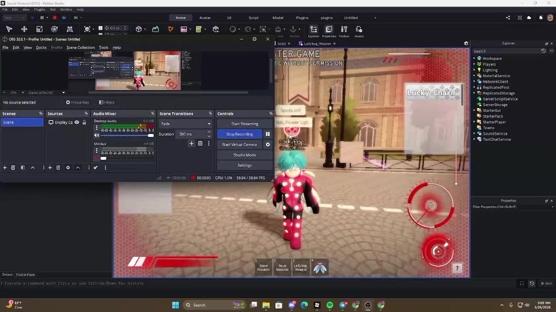Pause the OBS recording
Image resolution: width=556 pixels, height=312 pixels.
point(268,134)
